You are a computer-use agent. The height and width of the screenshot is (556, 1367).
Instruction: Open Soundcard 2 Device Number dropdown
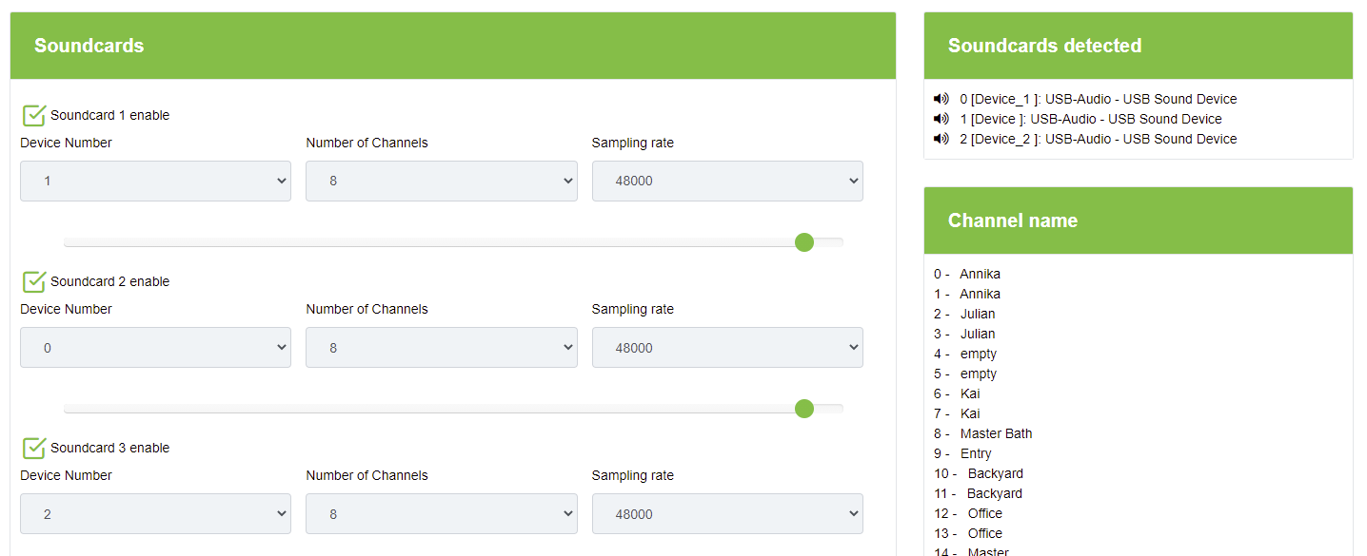pos(155,348)
